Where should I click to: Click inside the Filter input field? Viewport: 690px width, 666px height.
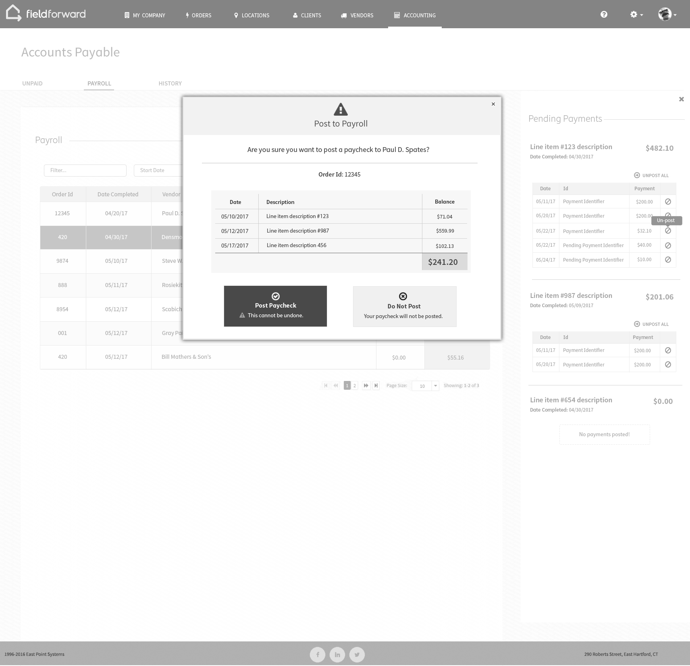(x=85, y=170)
